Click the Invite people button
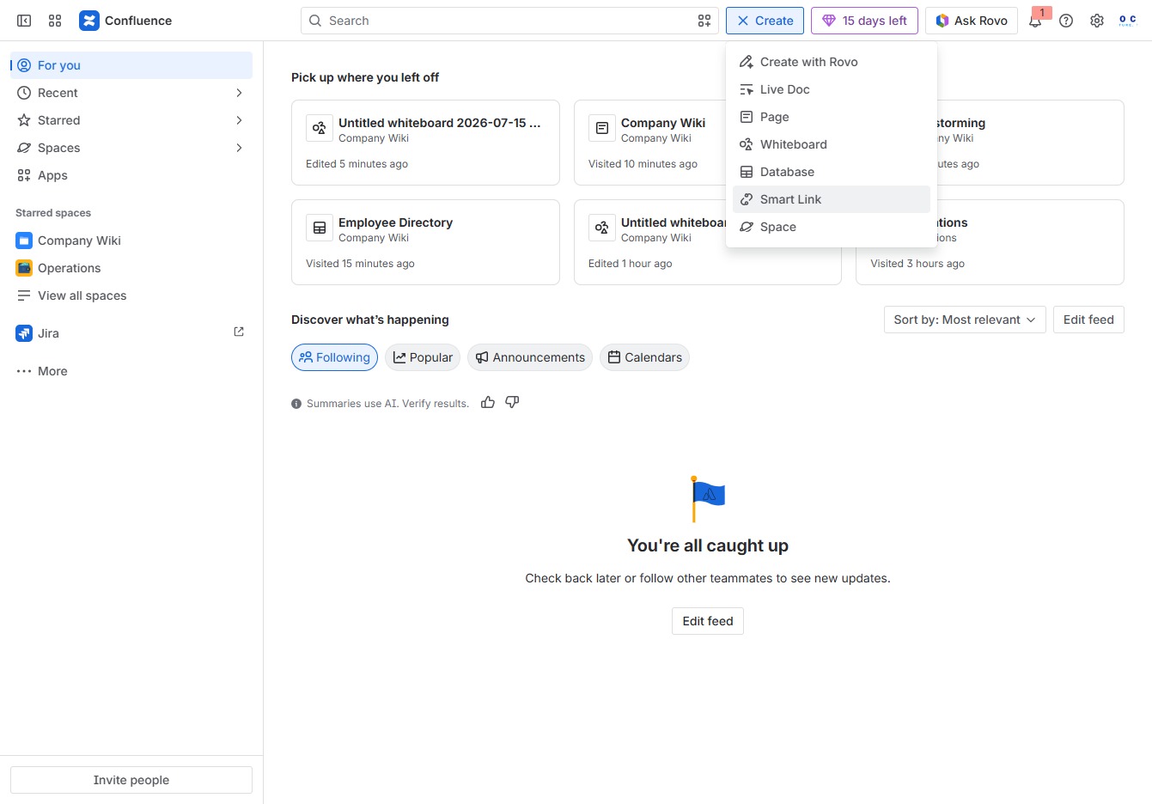 click(131, 780)
